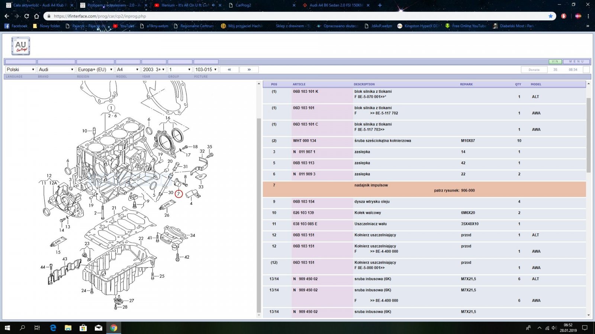Screen dimensions: 595x334
Task: Click the AU CarProg2 logo
Action: [21, 46]
